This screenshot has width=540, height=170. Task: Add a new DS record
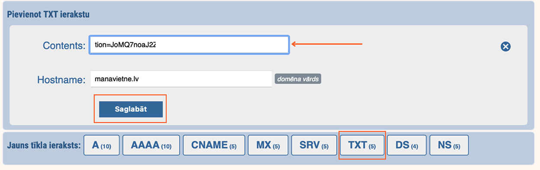pyautogui.click(x=407, y=145)
